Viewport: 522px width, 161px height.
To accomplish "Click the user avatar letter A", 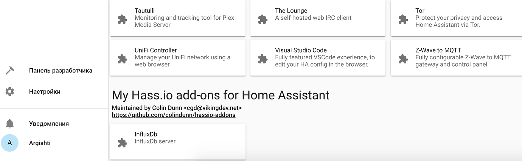I will 9,143.
